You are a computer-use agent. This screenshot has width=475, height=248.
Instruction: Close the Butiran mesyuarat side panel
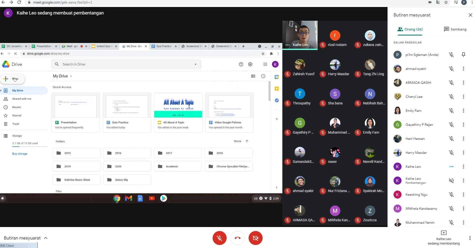tap(470, 15)
